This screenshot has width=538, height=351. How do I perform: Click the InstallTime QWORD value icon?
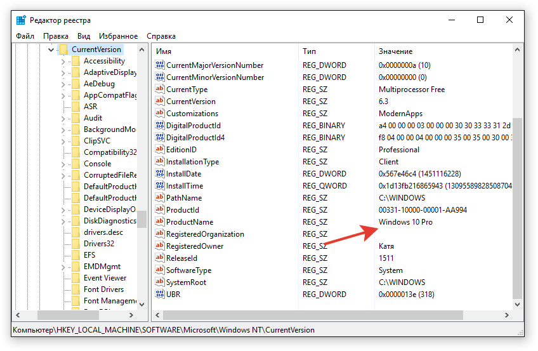159,186
